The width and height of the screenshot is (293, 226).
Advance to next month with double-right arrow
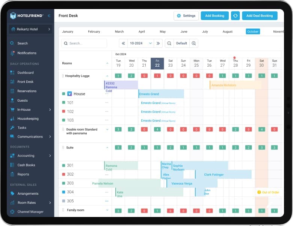[x=158, y=43]
